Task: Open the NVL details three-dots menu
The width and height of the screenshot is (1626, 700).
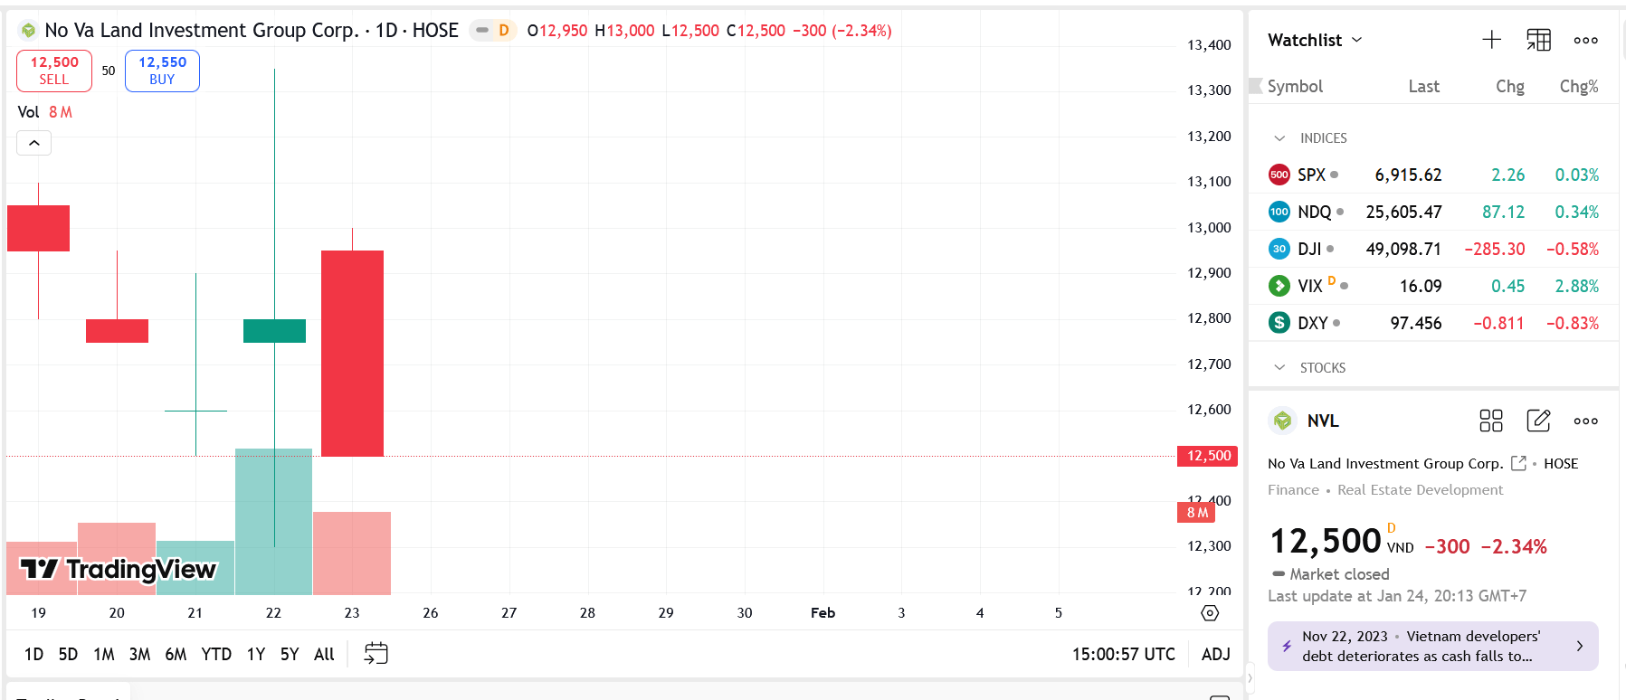Action: tap(1585, 421)
